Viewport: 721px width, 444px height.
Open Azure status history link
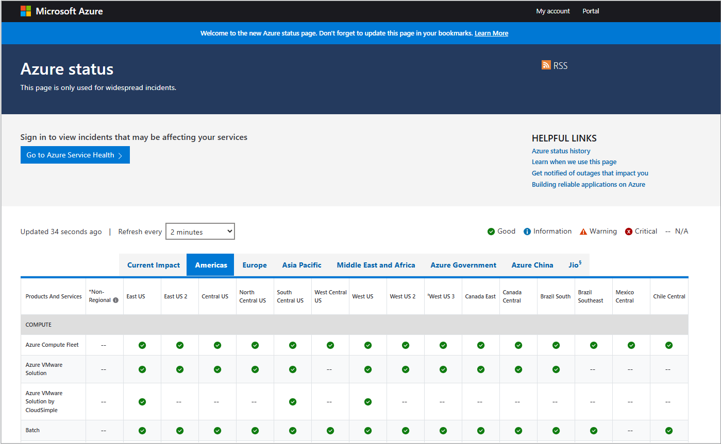561,151
